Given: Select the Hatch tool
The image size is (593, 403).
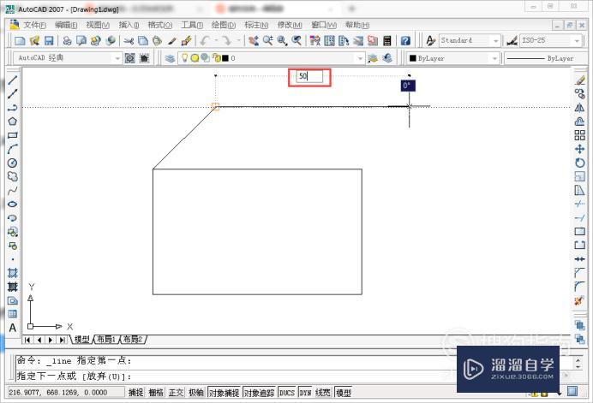Looking at the screenshot, I should (13, 273).
